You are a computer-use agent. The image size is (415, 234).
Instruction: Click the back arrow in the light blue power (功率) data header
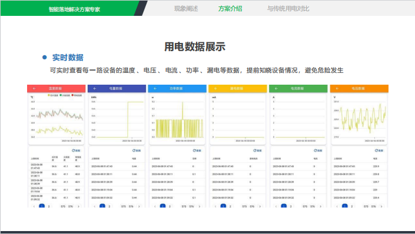tap(155, 89)
